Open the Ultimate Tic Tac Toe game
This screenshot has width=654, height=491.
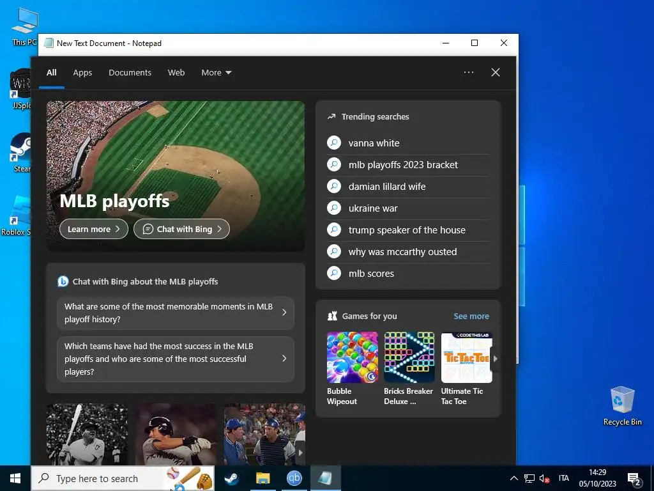coord(466,369)
